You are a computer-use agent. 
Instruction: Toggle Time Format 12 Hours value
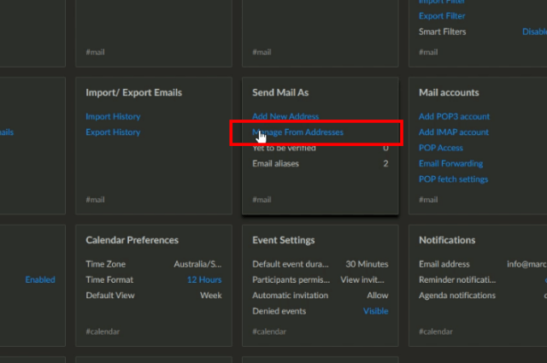pyautogui.click(x=204, y=279)
